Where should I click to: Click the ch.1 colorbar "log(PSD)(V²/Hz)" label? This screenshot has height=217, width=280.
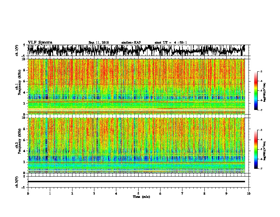click(265, 93)
